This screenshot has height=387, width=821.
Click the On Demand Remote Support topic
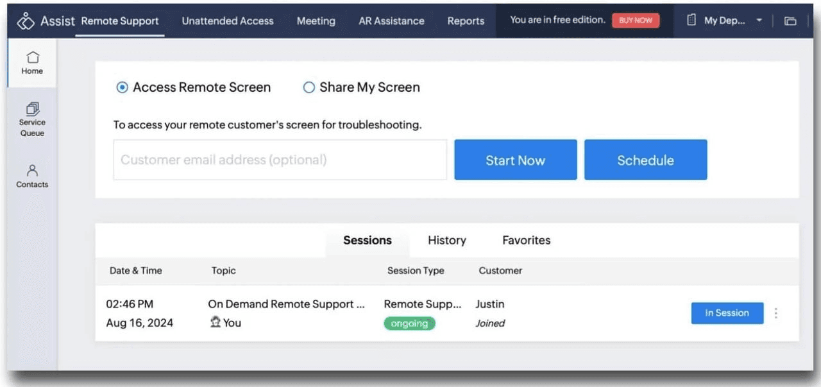click(x=286, y=304)
